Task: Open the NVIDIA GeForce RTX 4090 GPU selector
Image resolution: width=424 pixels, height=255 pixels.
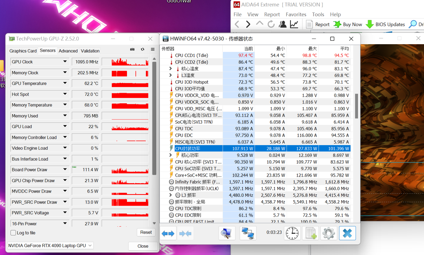Action: [50, 246]
